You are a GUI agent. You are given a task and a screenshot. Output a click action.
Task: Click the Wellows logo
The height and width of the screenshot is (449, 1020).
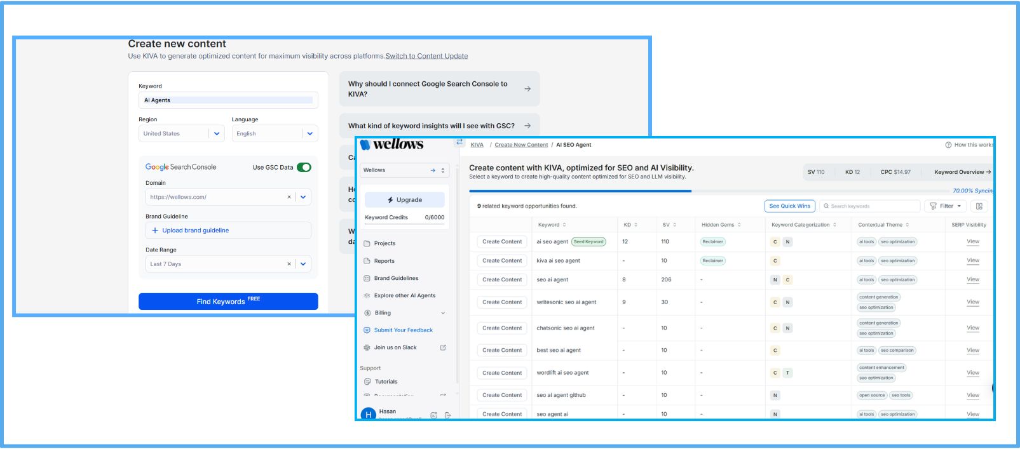[x=391, y=145]
